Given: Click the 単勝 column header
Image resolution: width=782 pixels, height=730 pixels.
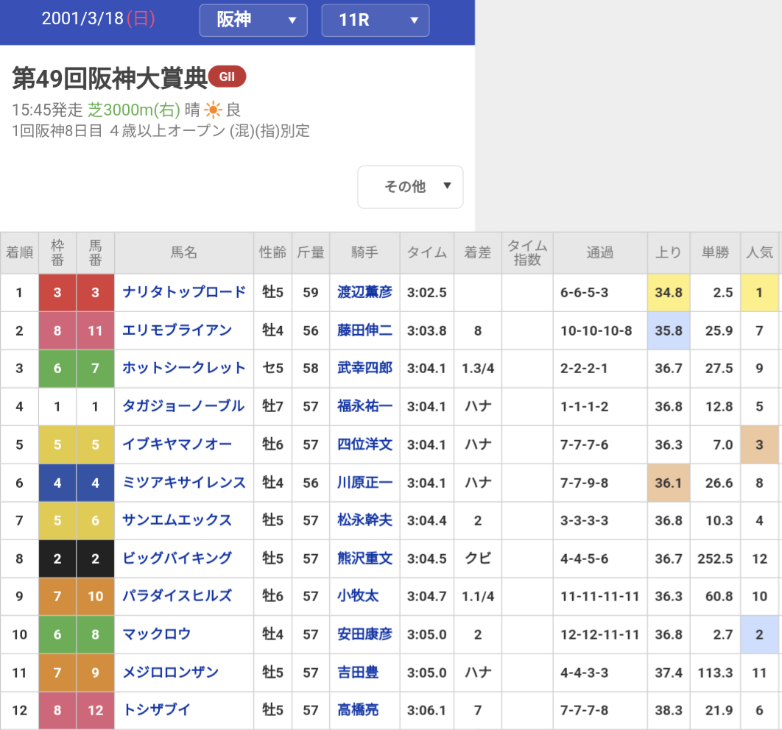Looking at the screenshot, I should tap(715, 253).
